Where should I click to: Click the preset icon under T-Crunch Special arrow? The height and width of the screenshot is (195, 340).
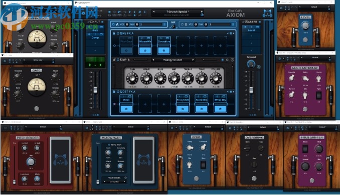(202, 15)
